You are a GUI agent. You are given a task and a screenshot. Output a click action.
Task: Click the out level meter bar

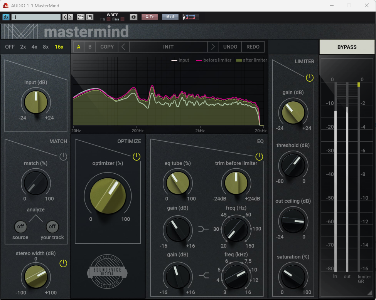(x=347, y=177)
